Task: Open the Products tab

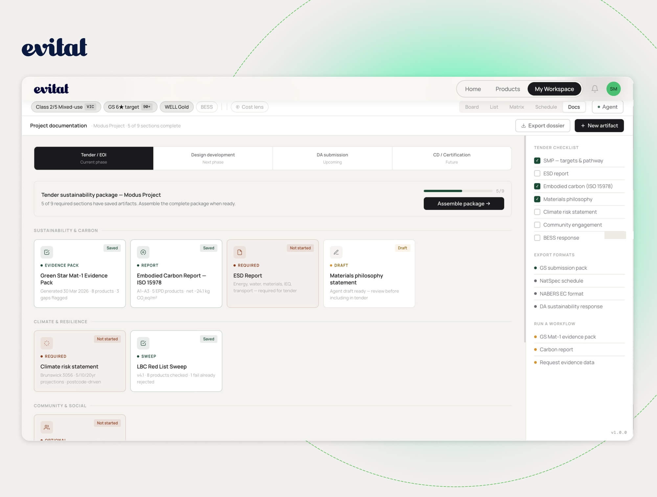Action: coord(508,89)
